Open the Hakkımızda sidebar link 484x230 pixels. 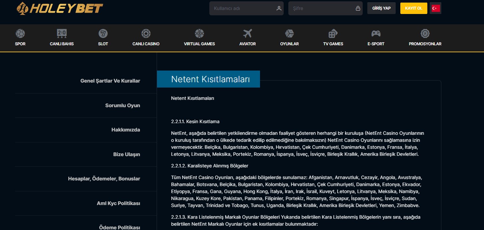[126, 130]
